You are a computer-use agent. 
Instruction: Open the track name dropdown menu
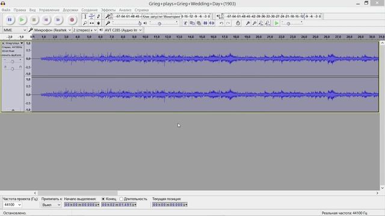(x=14, y=43)
